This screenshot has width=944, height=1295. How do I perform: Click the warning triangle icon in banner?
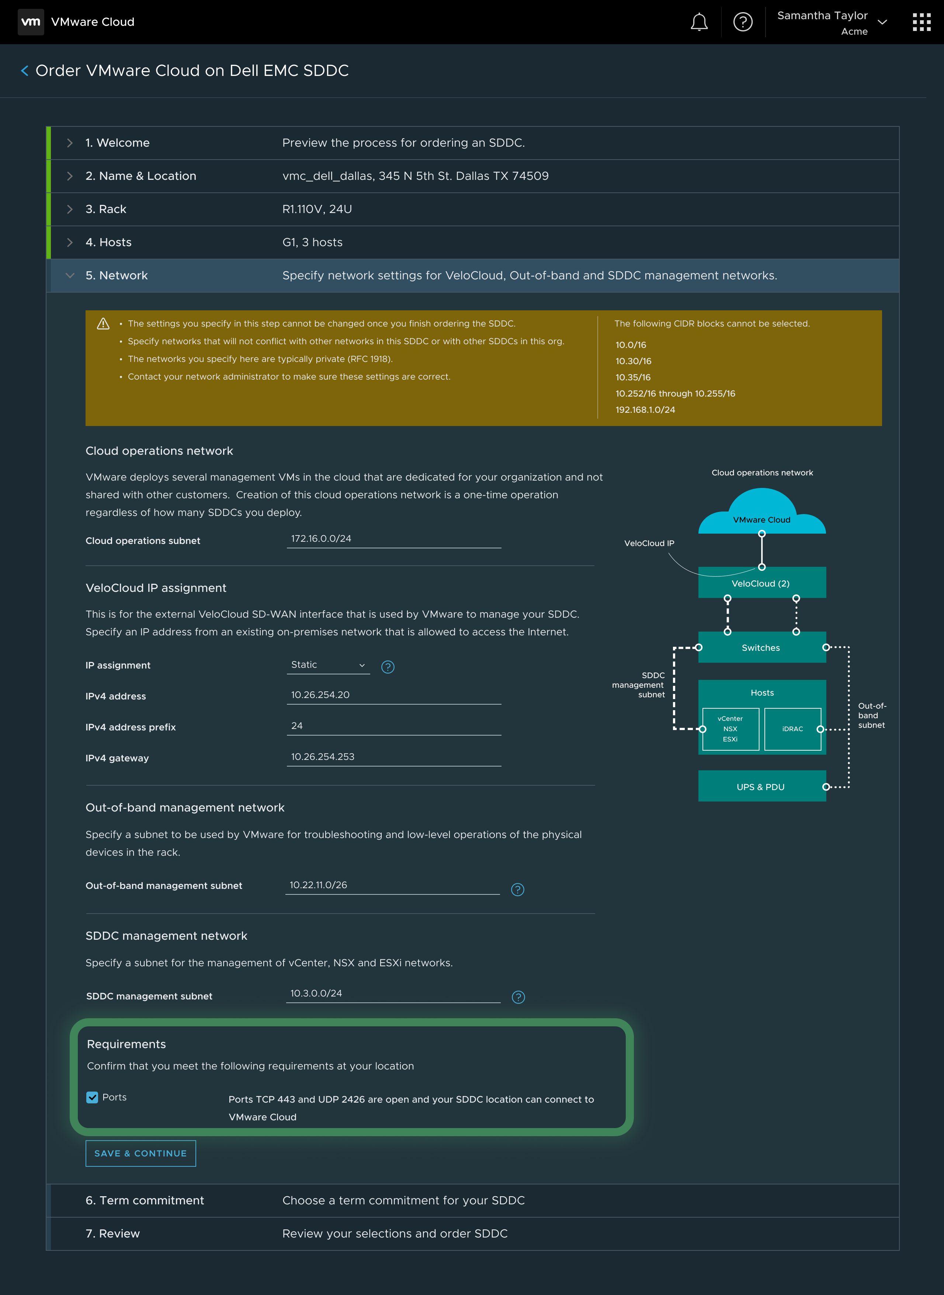click(103, 324)
